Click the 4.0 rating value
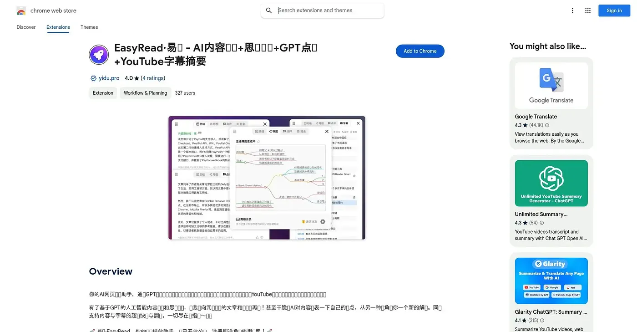Image resolution: width=637 pixels, height=332 pixels. [x=129, y=78]
